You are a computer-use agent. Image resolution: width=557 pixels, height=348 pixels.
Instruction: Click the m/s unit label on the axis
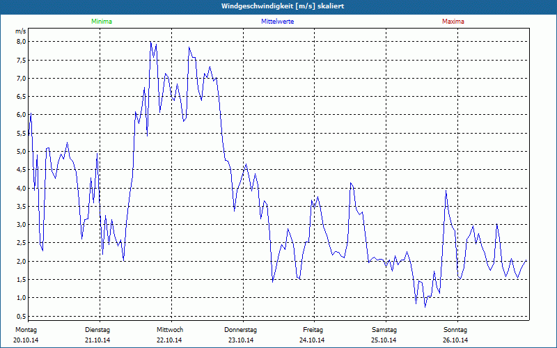click(x=21, y=31)
